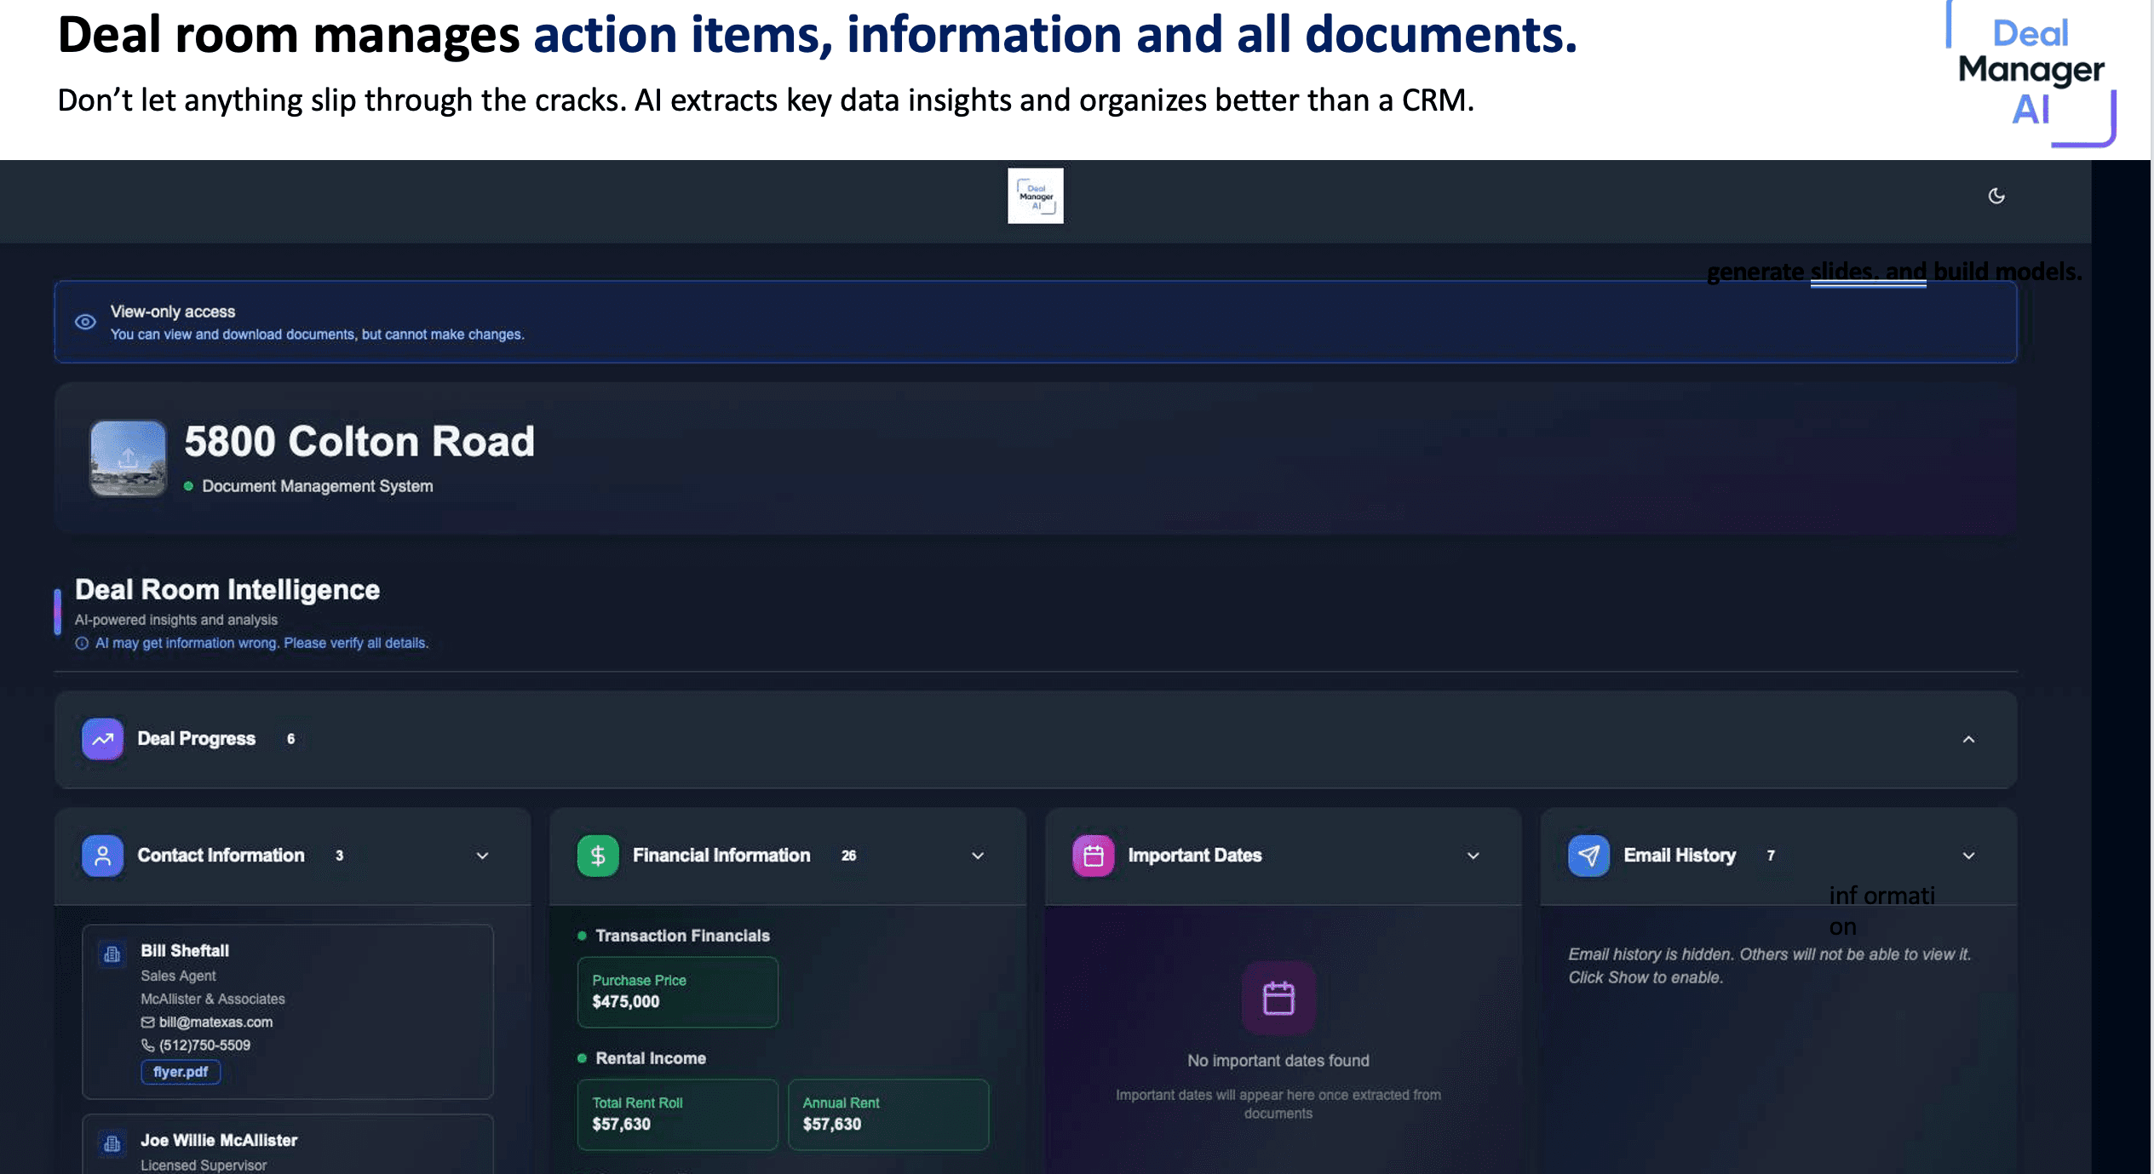Click the Financial Information dollar icon
The height and width of the screenshot is (1174, 2154).
tap(598, 856)
